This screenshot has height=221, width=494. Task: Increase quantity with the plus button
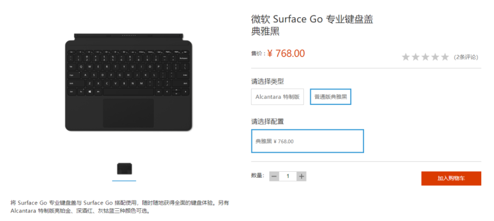301,176
